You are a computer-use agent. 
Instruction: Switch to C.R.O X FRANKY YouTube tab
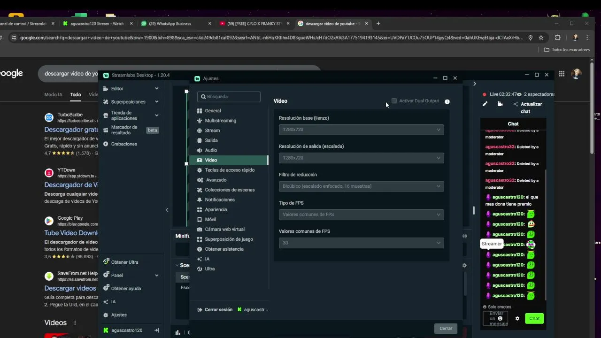(254, 23)
